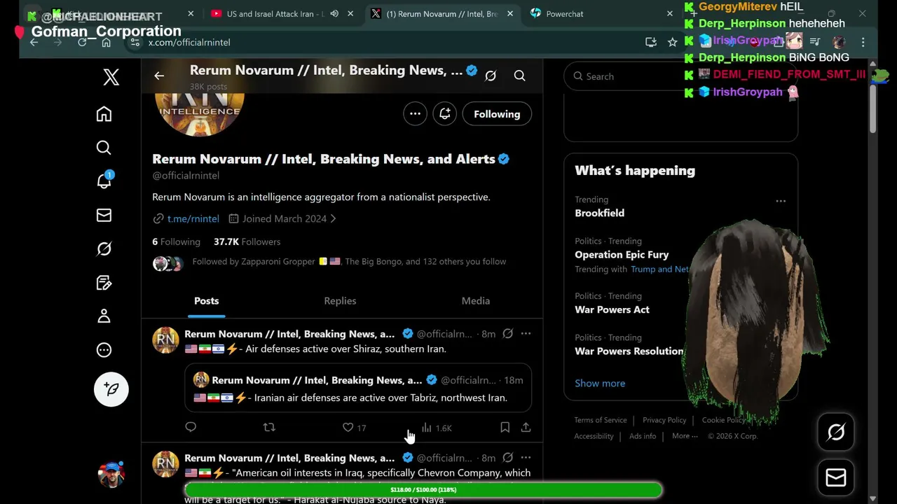Open Ads info footer link
Screen dimensions: 897x504
click(x=643, y=436)
